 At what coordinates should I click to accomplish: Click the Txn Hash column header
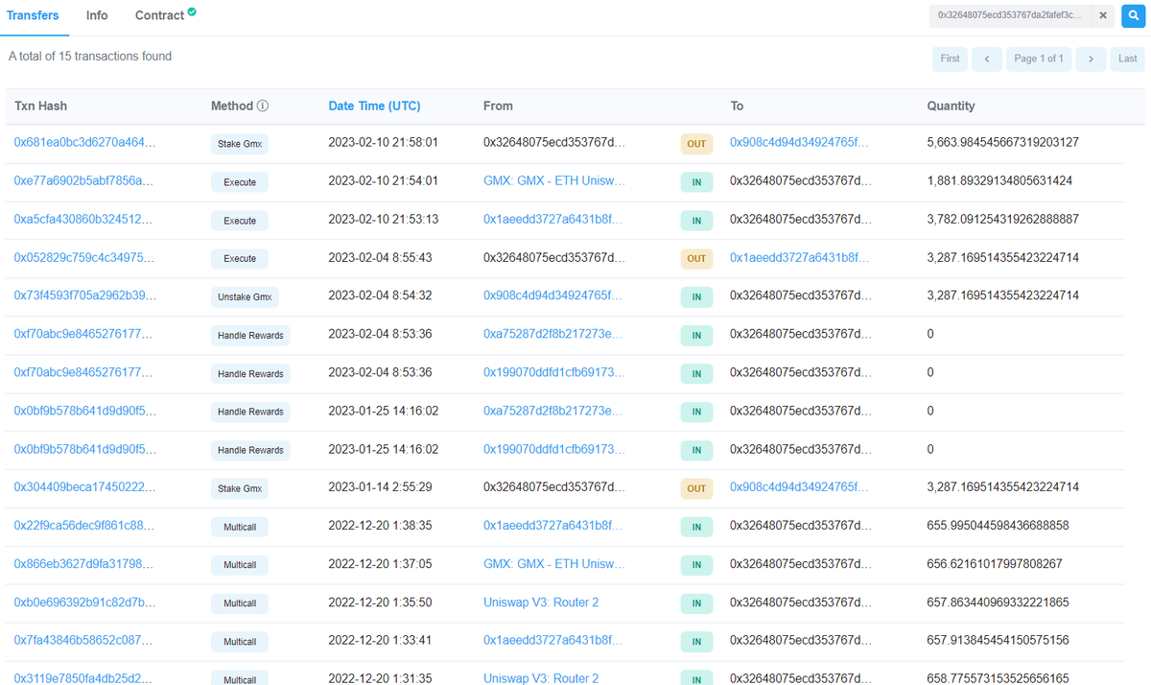click(41, 106)
